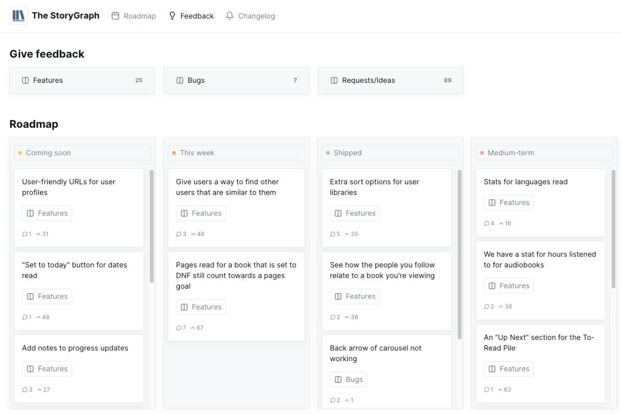The height and width of the screenshot is (414, 622).
Task: Click Features tag on Add notes card
Action: click(x=47, y=368)
